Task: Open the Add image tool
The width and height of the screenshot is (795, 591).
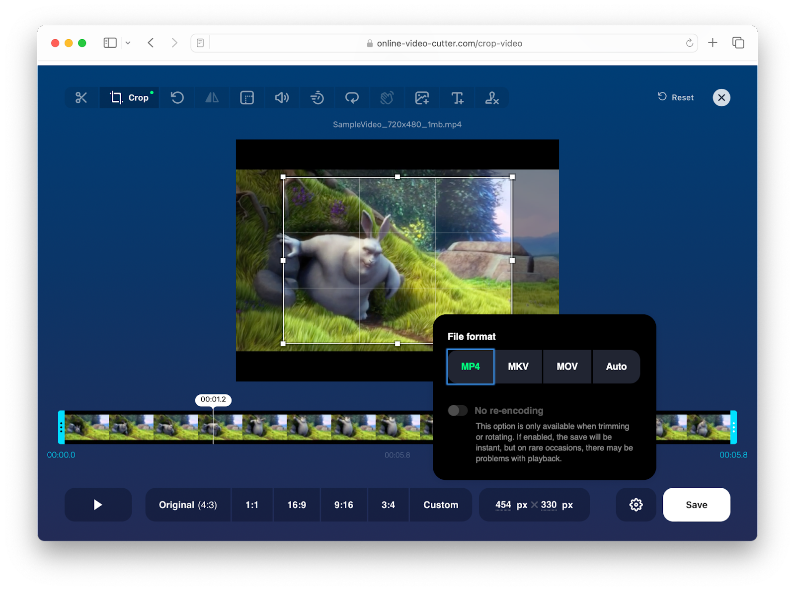Action: (422, 98)
